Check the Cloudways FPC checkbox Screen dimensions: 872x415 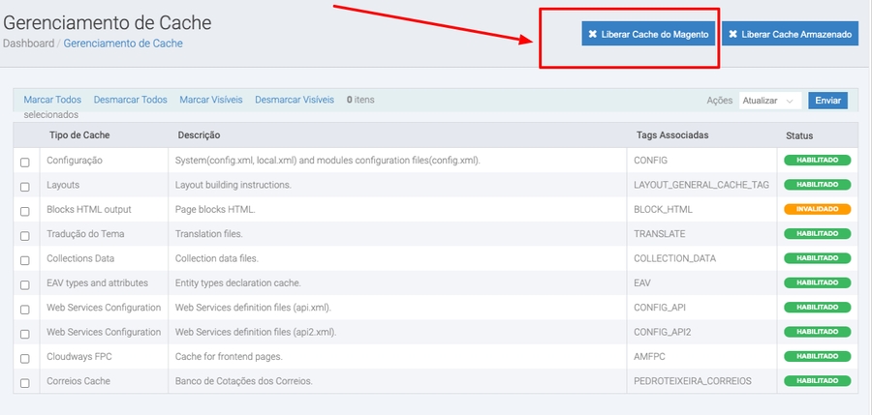coord(25,358)
